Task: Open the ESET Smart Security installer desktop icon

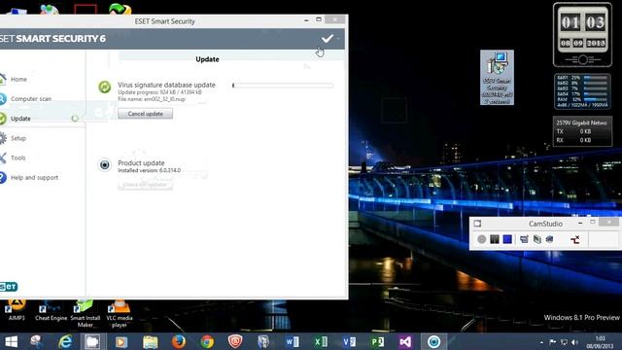Action: (497, 78)
